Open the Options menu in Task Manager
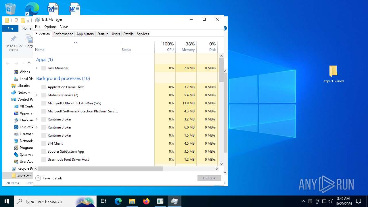Screen dimensions: 368x207 50,27
